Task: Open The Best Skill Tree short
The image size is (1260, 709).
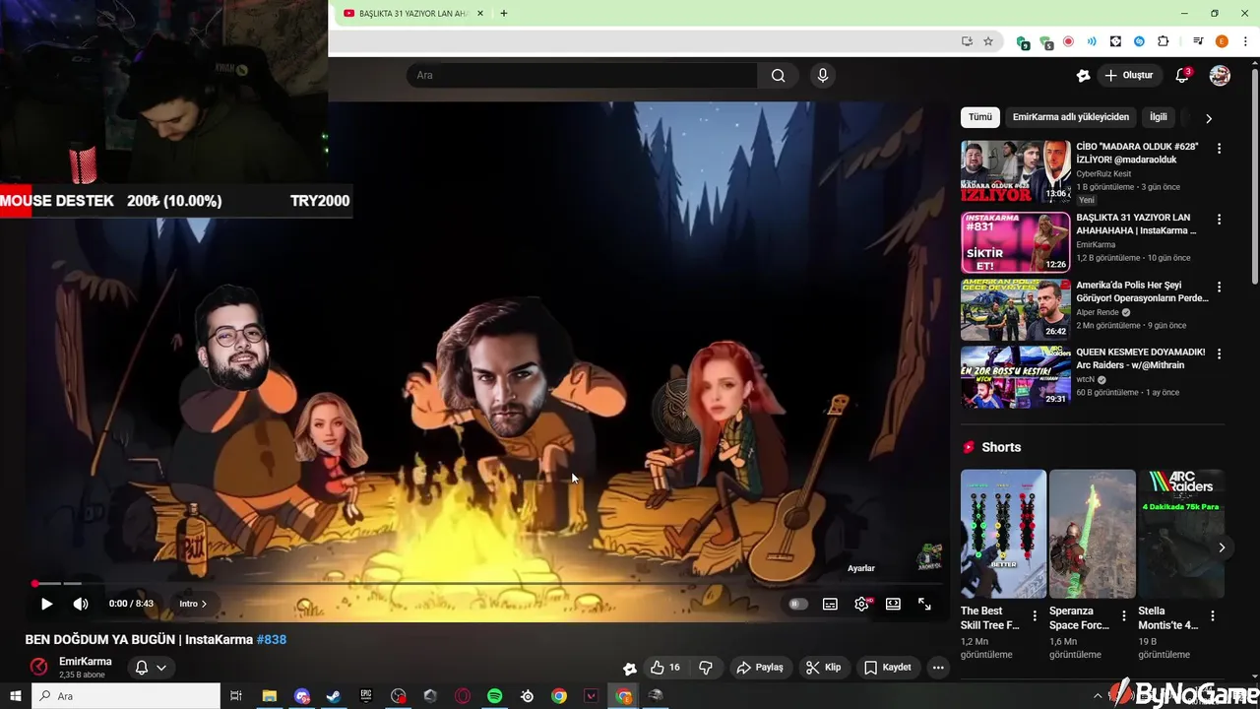Action: 1003,534
